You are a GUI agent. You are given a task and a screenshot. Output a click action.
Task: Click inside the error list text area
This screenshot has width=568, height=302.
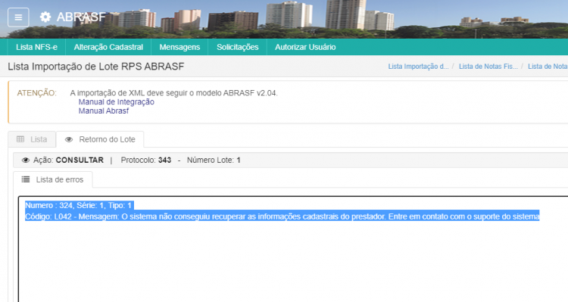pyautogui.click(x=293, y=249)
